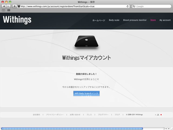Open the プレス footer link
This screenshot has width=173, height=130.
(x=89, y=115)
